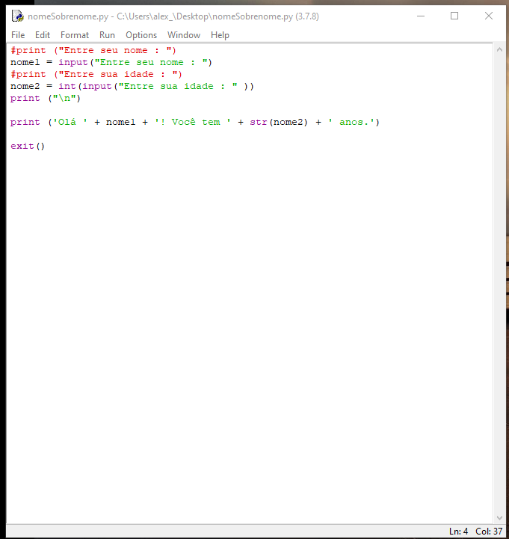The height and width of the screenshot is (539, 509).
Task: Open the Window menu
Action: [183, 35]
